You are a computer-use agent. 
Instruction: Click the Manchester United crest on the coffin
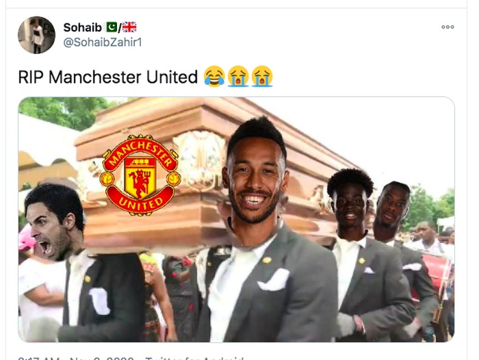(140, 175)
